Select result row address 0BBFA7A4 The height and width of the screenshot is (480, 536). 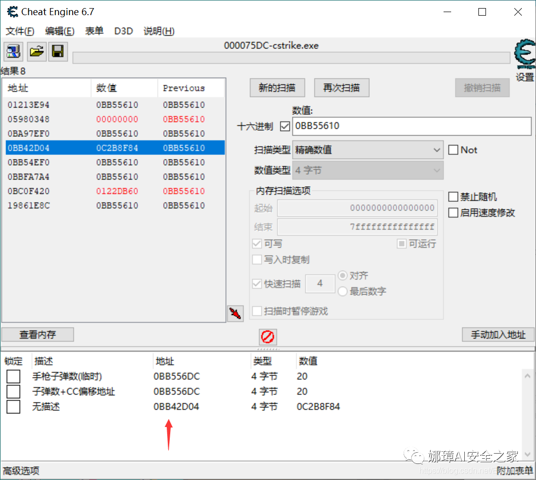115,177
